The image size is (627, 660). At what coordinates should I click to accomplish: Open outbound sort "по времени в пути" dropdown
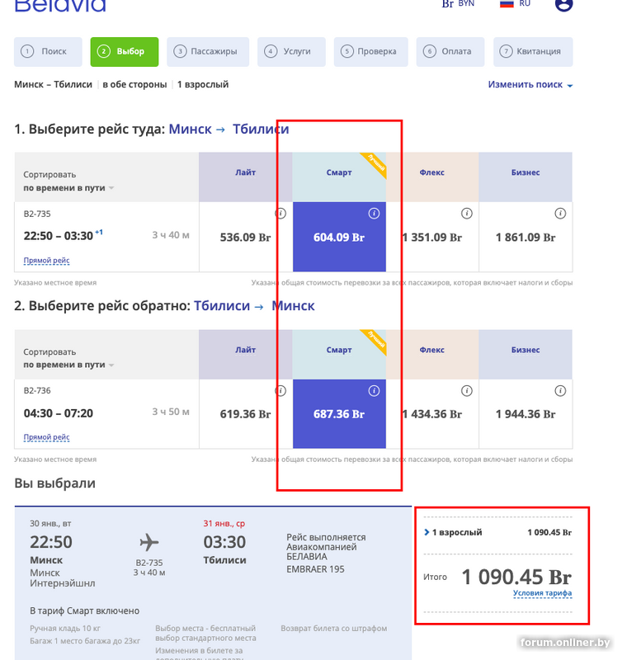coord(68,188)
